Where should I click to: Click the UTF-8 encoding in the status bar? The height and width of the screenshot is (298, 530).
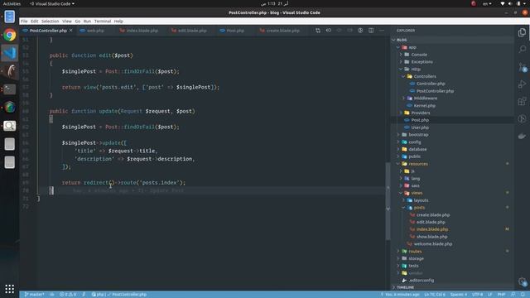[x=477, y=295]
